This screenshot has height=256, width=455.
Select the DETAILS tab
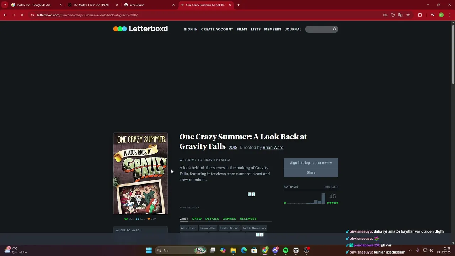coord(212,219)
